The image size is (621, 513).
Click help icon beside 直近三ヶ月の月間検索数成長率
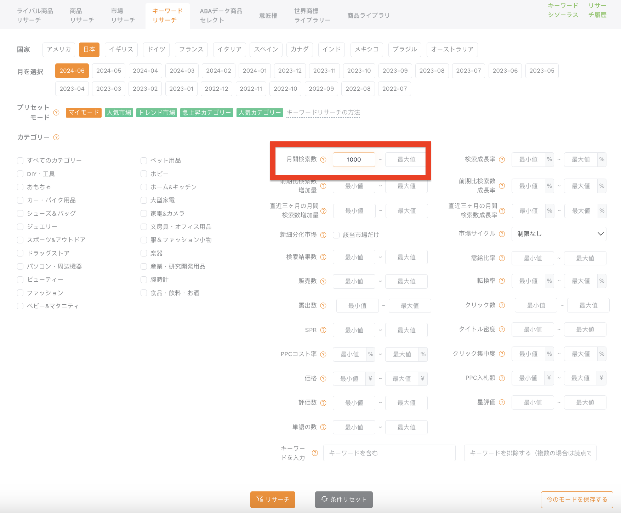point(502,211)
